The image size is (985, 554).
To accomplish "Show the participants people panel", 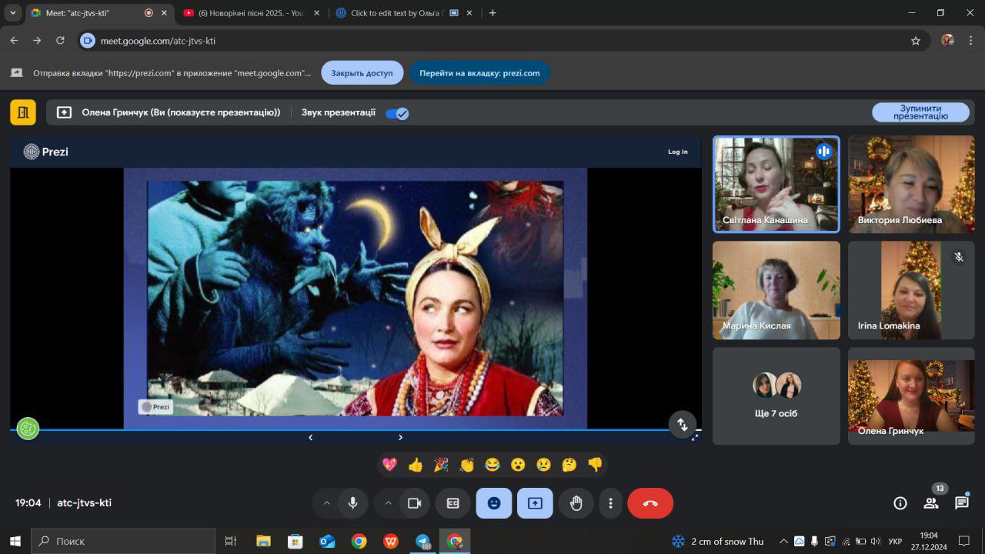I will 931,503.
